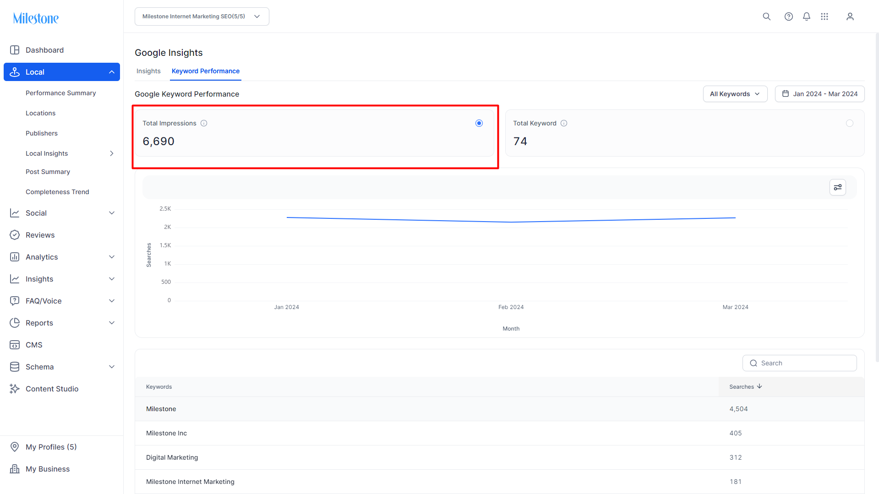Viewport: 879px width, 494px height.
Task: Open the help question mark icon
Action: pyautogui.click(x=788, y=16)
